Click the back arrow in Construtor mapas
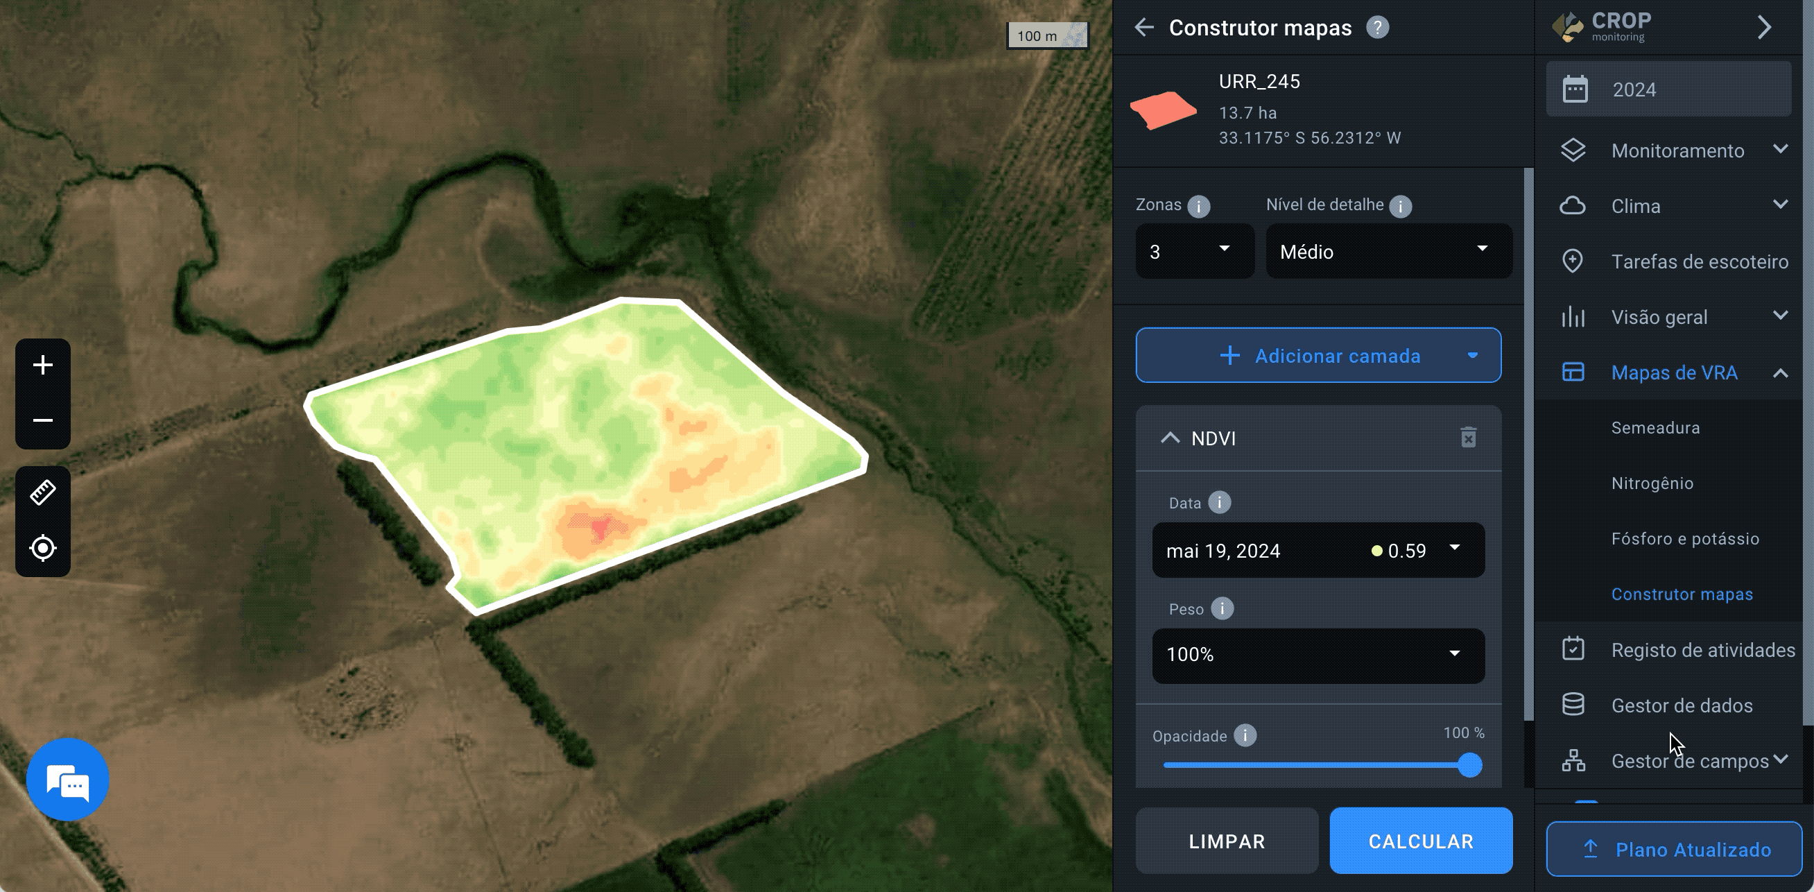 click(x=1144, y=27)
